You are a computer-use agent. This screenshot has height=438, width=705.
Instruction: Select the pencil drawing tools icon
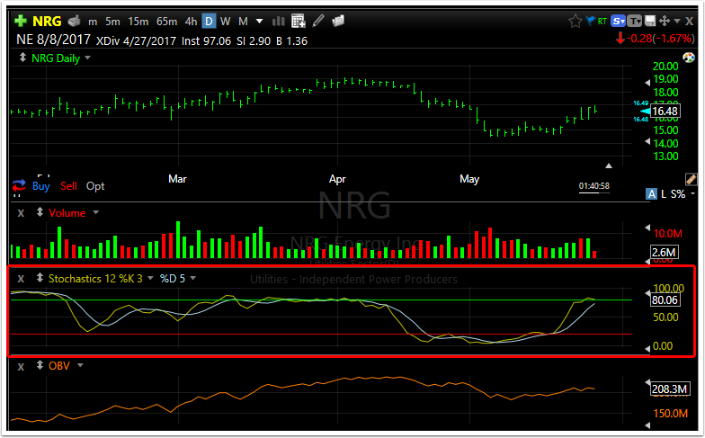pos(318,21)
